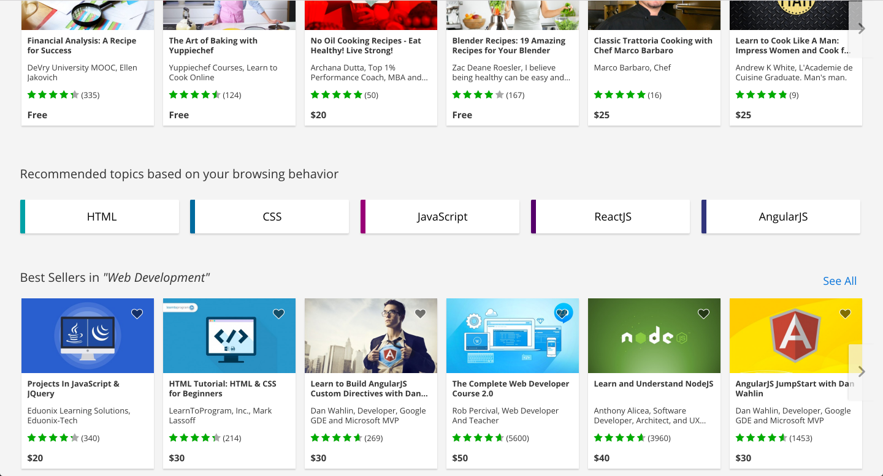Screen dimensions: 883x476
Task: Open the AngularJS Custom Directives superhero thumbnail
Action: pos(371,336)
